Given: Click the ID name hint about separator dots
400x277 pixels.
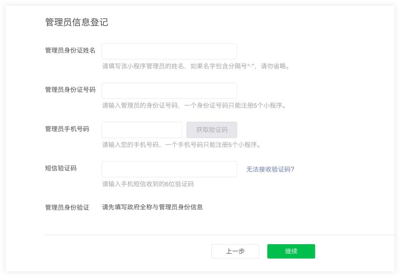Looking at the screenshot, I should [196, 66].
